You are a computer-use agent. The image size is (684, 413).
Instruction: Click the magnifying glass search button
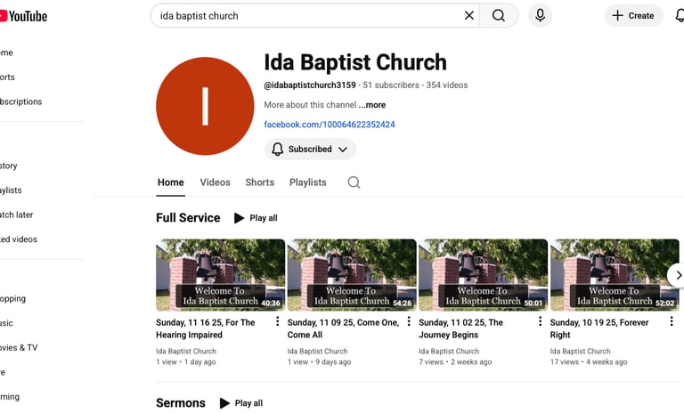(499, 15)
